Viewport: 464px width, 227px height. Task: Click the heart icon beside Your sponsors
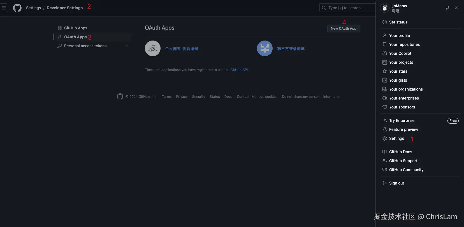385,107
